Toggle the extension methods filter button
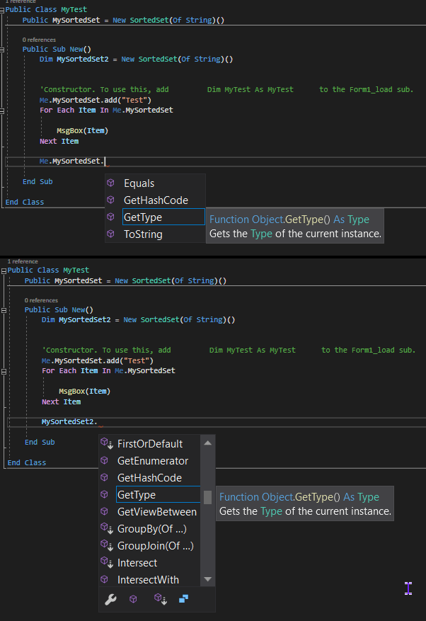 click(160, 600)
